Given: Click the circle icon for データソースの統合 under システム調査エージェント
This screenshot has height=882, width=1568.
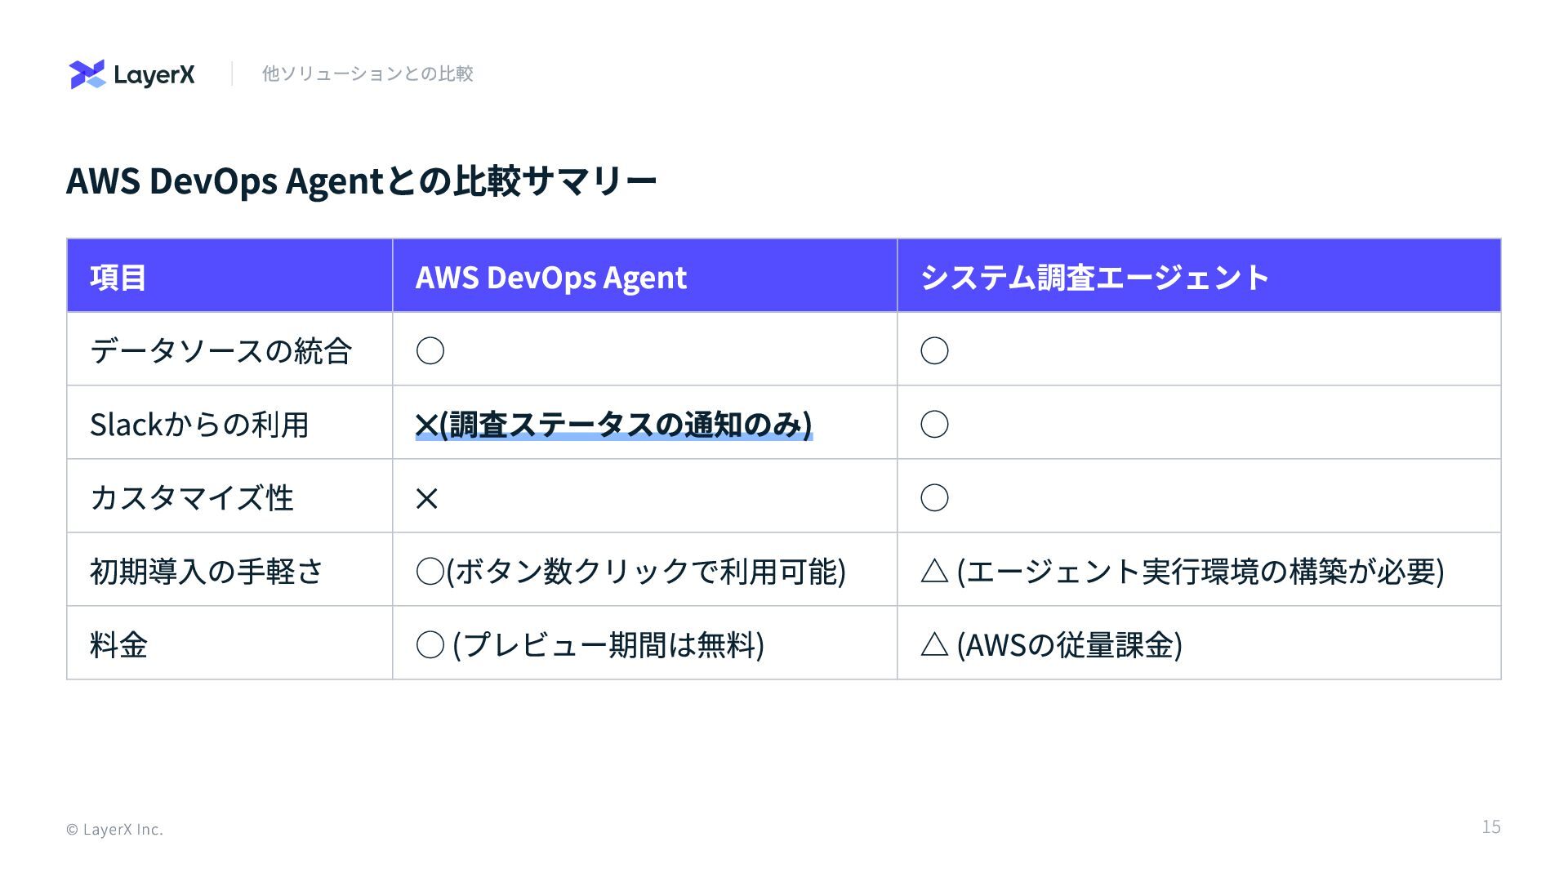Looking at the screenshot, I should click(x=934, y=351).
